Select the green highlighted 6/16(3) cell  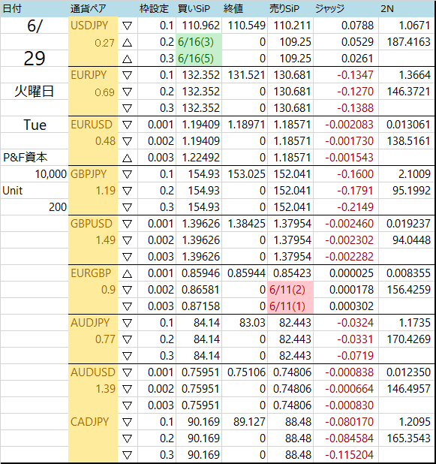[x=199, y=42]
